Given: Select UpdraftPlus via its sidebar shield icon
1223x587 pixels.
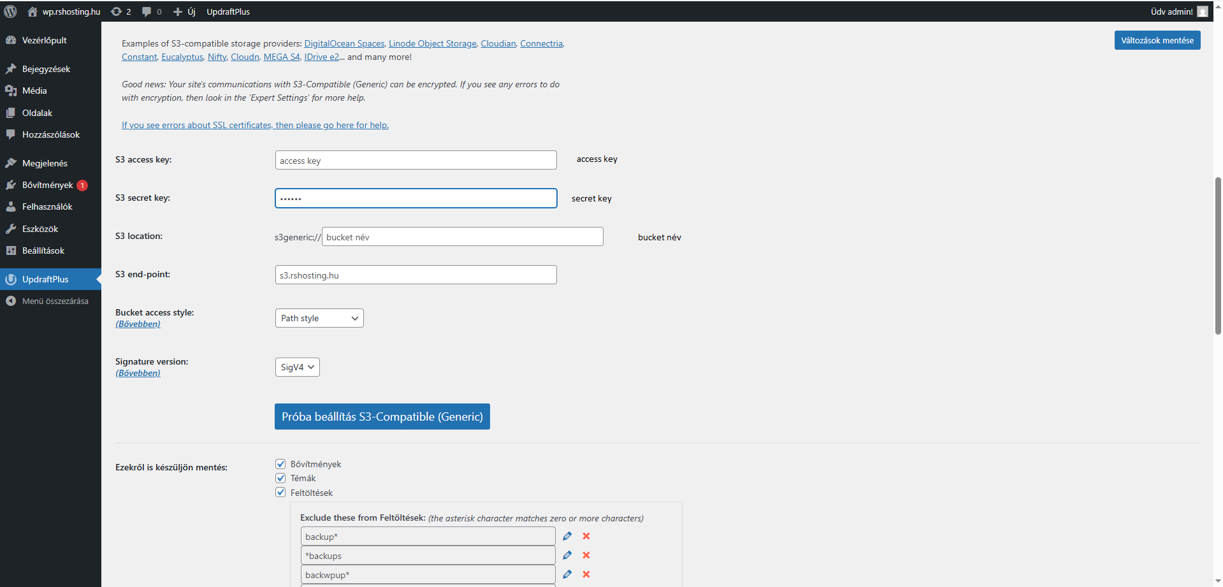Looking at the screenshot, I should pyautogui.click(x=11, y=279).
